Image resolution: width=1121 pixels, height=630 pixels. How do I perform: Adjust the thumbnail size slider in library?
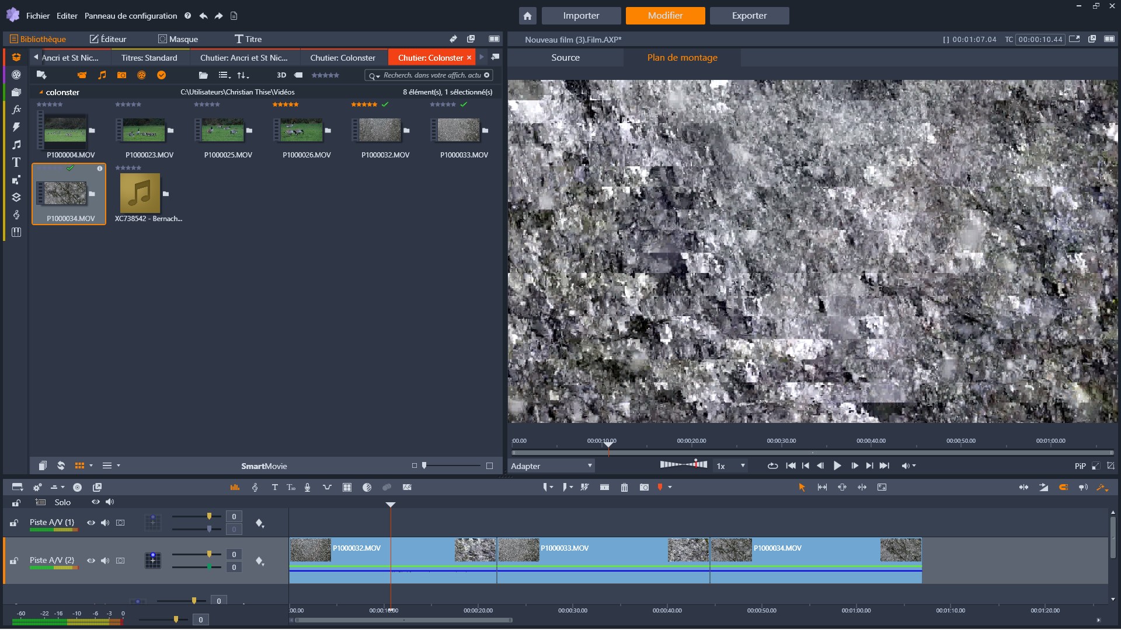click(424, 466)
